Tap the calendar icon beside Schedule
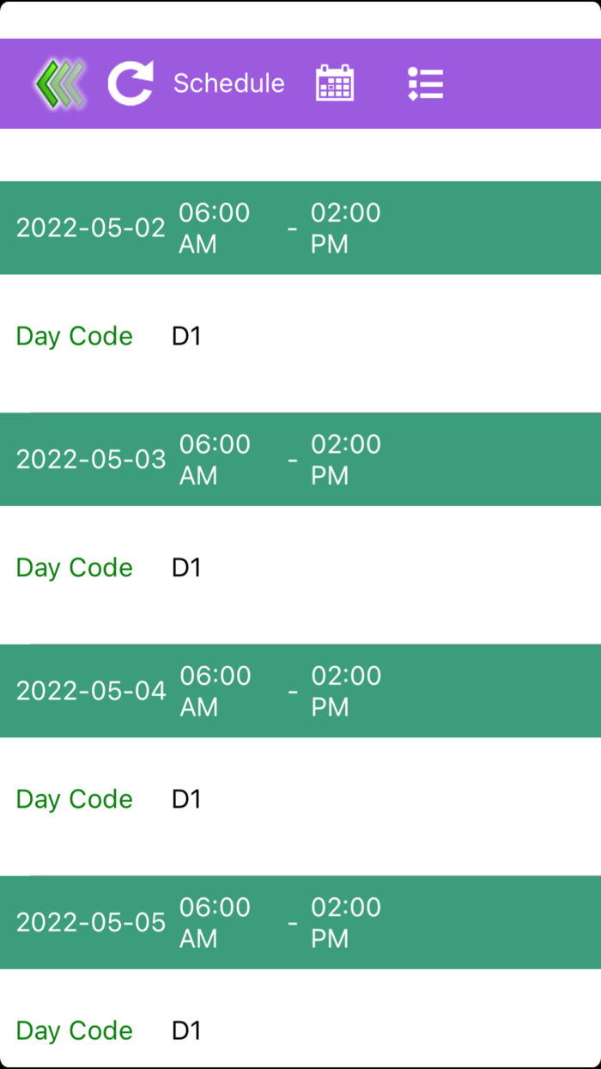 (x=335, y=82)
